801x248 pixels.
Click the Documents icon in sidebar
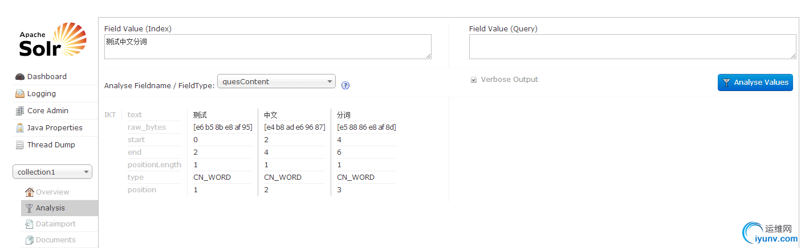[x=30, y=240]
